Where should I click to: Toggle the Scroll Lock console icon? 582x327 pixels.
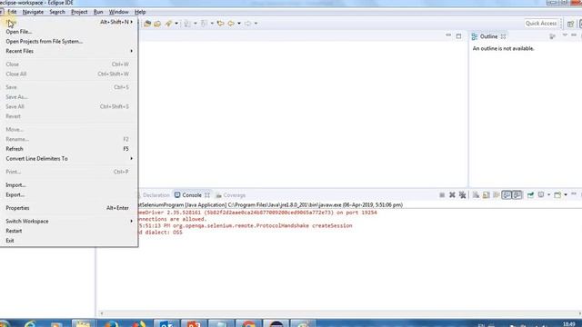click(487, 195)
